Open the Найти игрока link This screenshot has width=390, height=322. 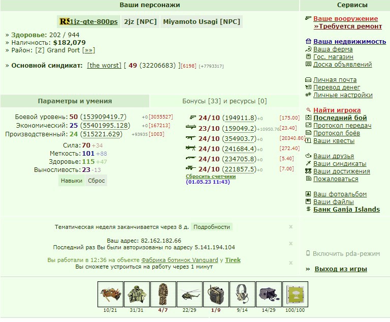click(x=337, y=110)
